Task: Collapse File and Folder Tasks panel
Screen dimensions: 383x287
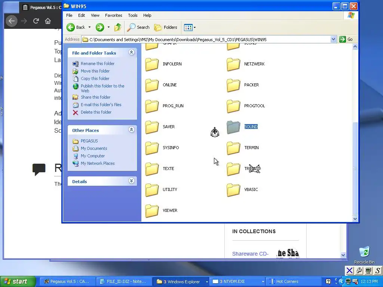Action: point(131,52)
